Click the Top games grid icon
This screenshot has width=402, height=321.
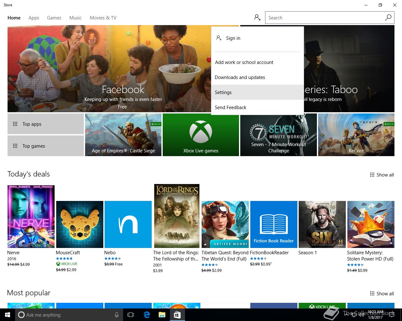click(x=15, y=146)
